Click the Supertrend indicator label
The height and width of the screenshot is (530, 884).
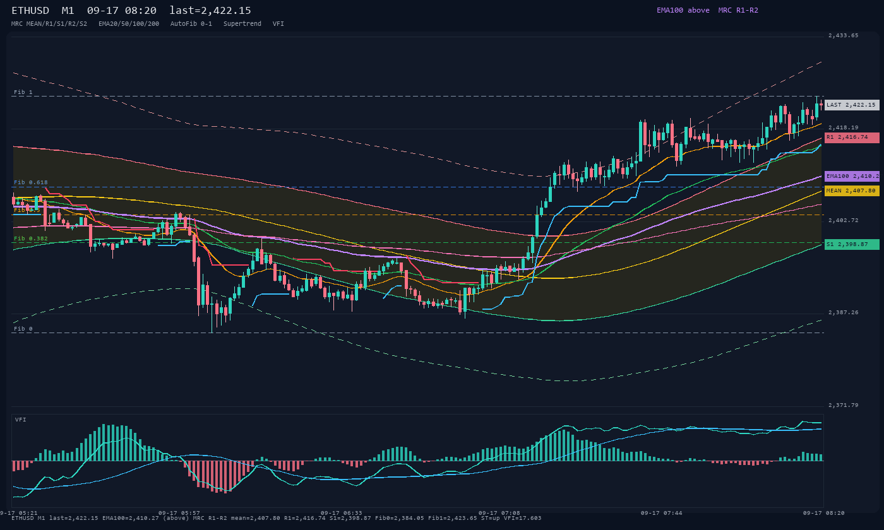pyautogui.click(x=242, y=23)
